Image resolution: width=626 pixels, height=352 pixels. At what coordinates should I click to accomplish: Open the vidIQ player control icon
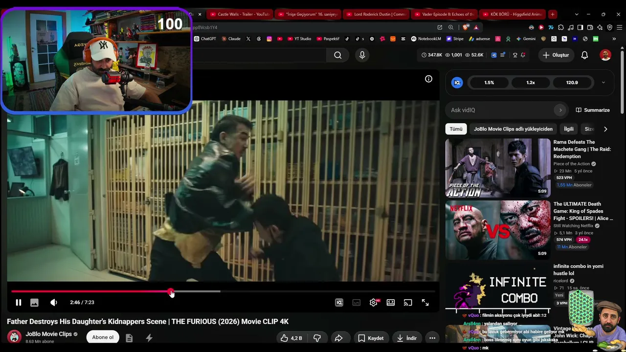[x=339, y=303]
